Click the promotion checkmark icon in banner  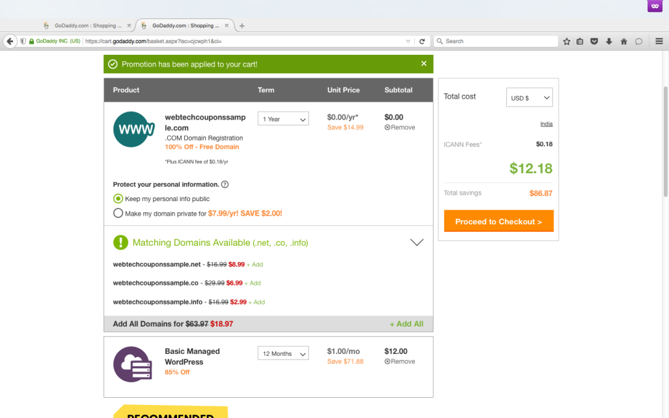coord(112,64)
